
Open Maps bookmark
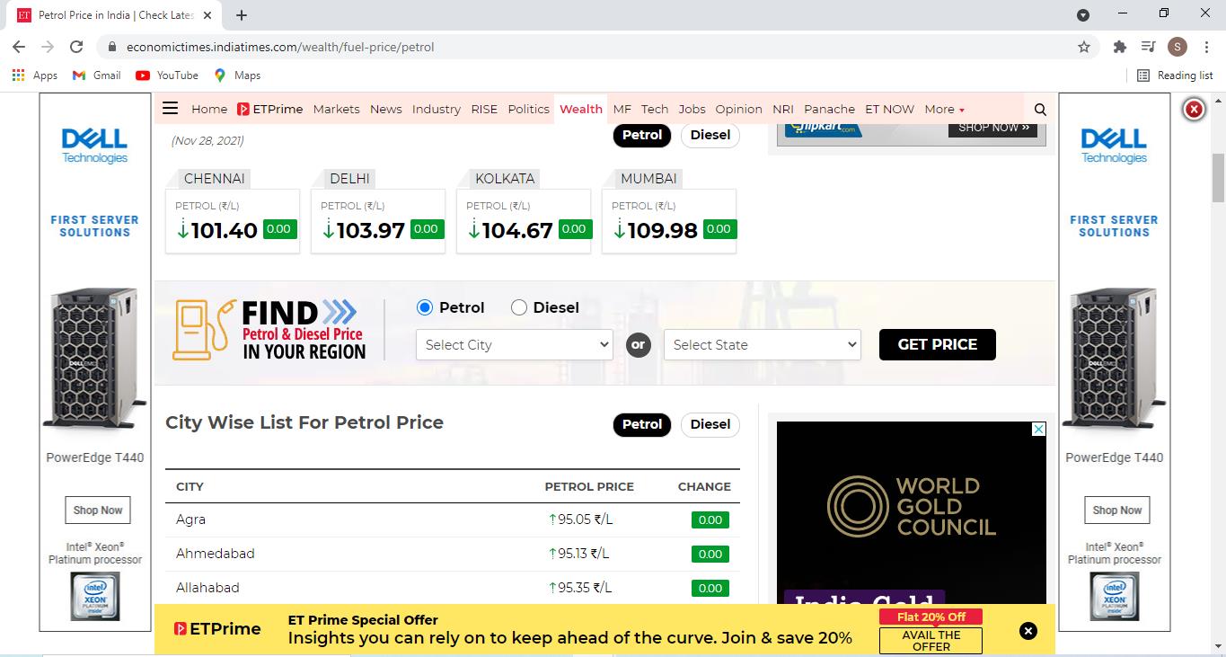[237, 75]
